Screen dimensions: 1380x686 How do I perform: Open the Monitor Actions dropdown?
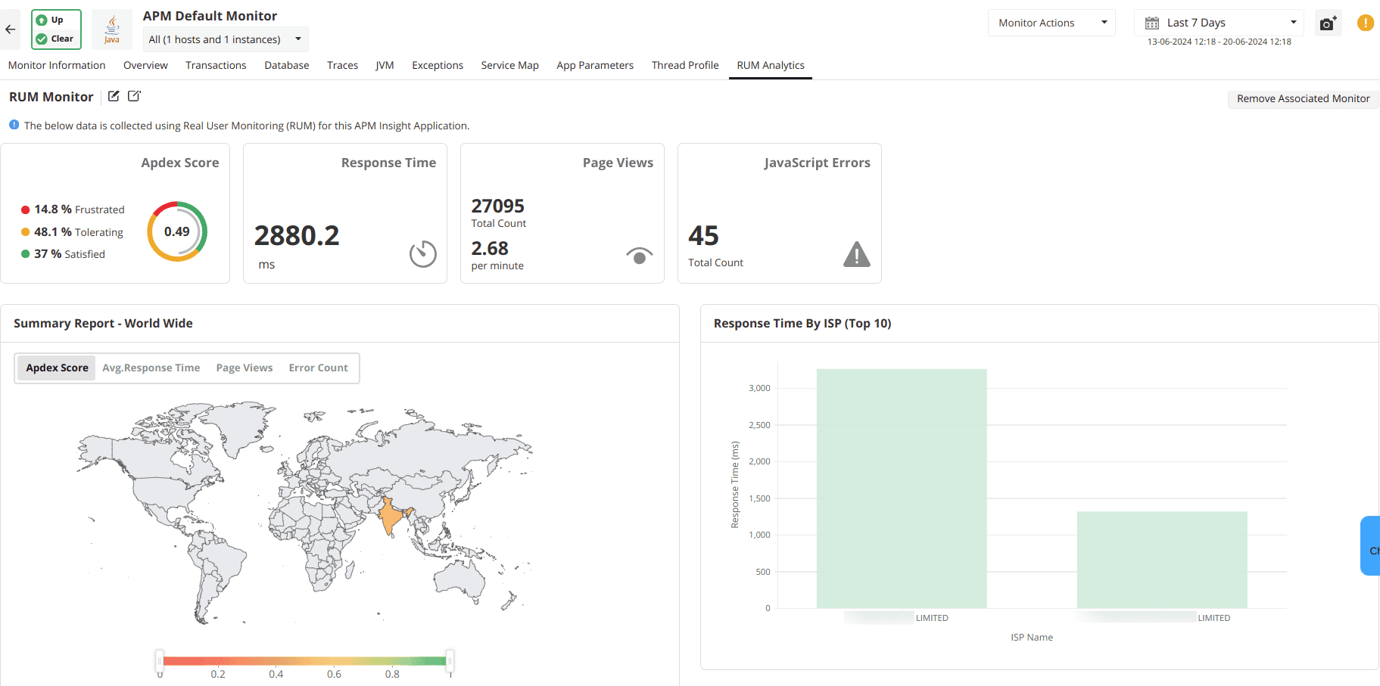click(x=1051, y=23)
